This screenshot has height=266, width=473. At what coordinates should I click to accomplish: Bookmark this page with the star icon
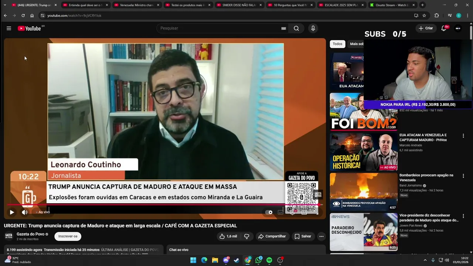coord(424,16)
